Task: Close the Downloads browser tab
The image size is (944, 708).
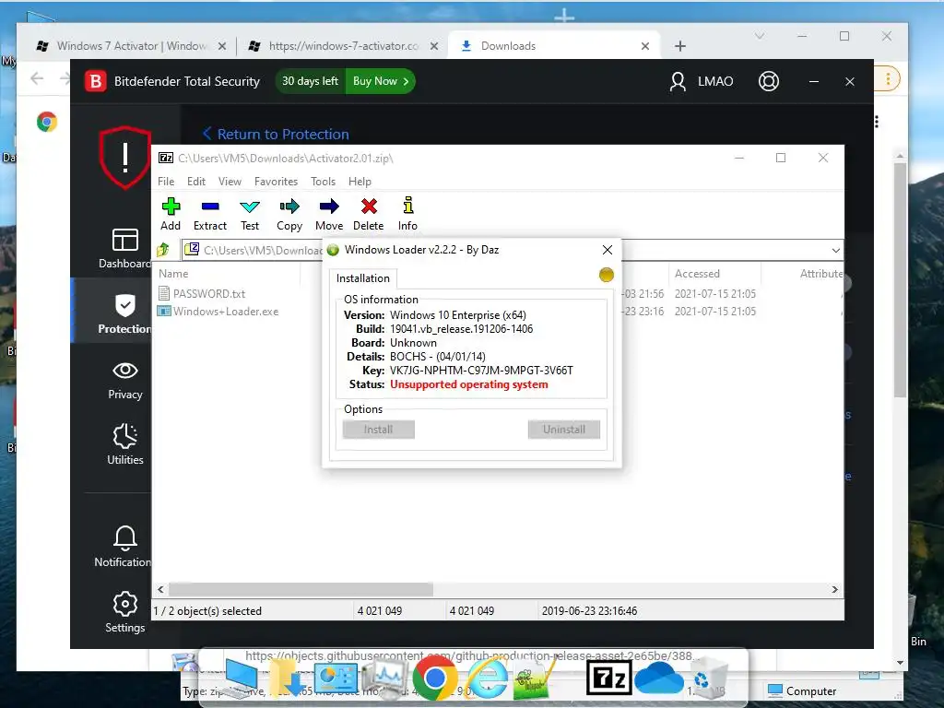Action: pyautogui.click(x=644, y=46)
